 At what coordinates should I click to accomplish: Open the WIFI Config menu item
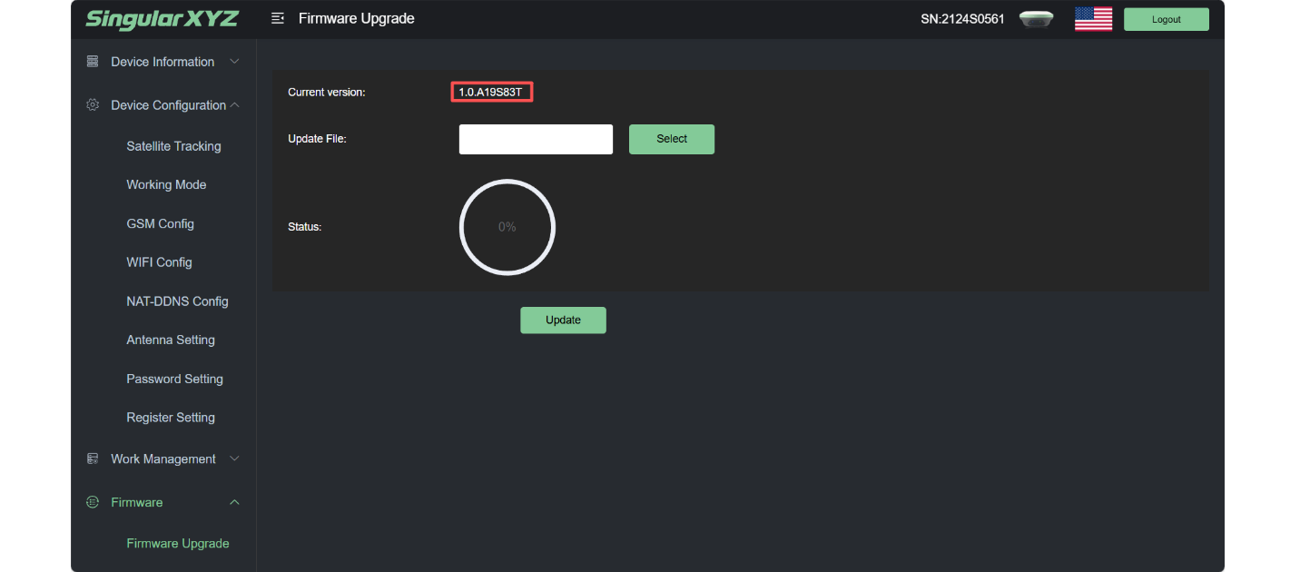click(159, 262)
